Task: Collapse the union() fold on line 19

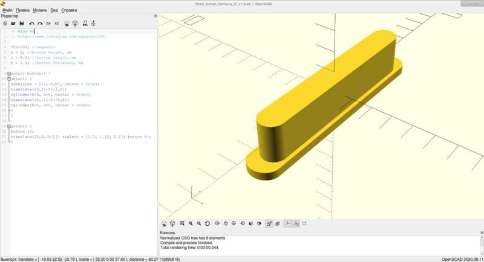Action: click(9, 126)
